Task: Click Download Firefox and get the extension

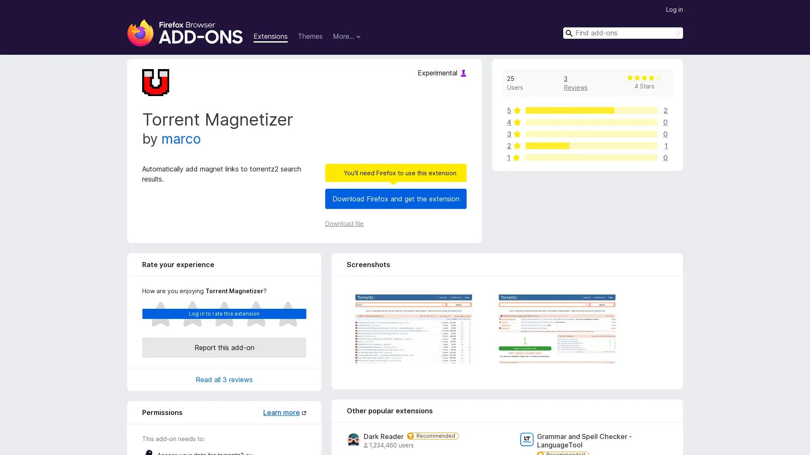Action: tap(395, 198)
